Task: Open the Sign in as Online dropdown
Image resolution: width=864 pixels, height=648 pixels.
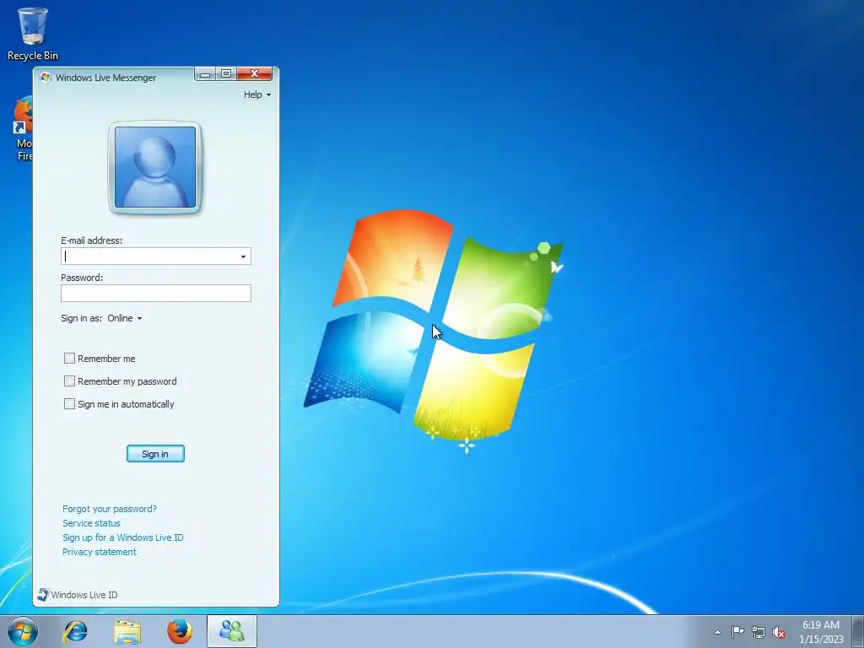Action: point(125,318)
